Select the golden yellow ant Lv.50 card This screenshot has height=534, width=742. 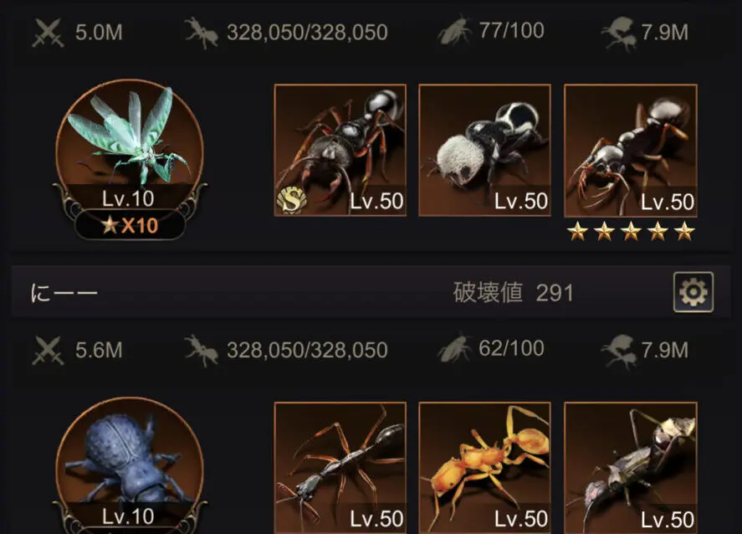[485, 468]
